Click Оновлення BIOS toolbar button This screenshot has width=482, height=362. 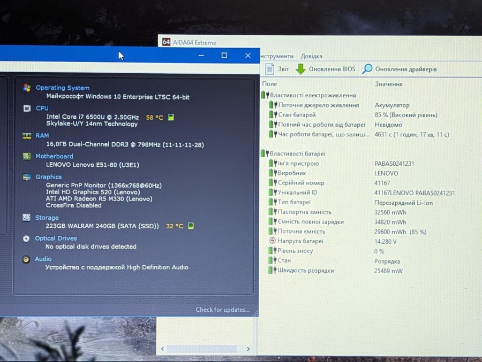[326, 69]
